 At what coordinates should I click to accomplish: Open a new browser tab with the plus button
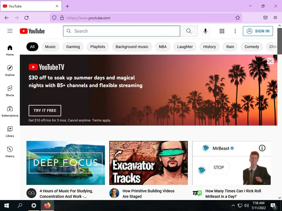point(67,6)
